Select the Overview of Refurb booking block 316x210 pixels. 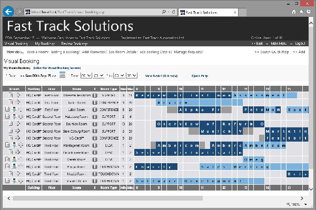pos(210,124)
